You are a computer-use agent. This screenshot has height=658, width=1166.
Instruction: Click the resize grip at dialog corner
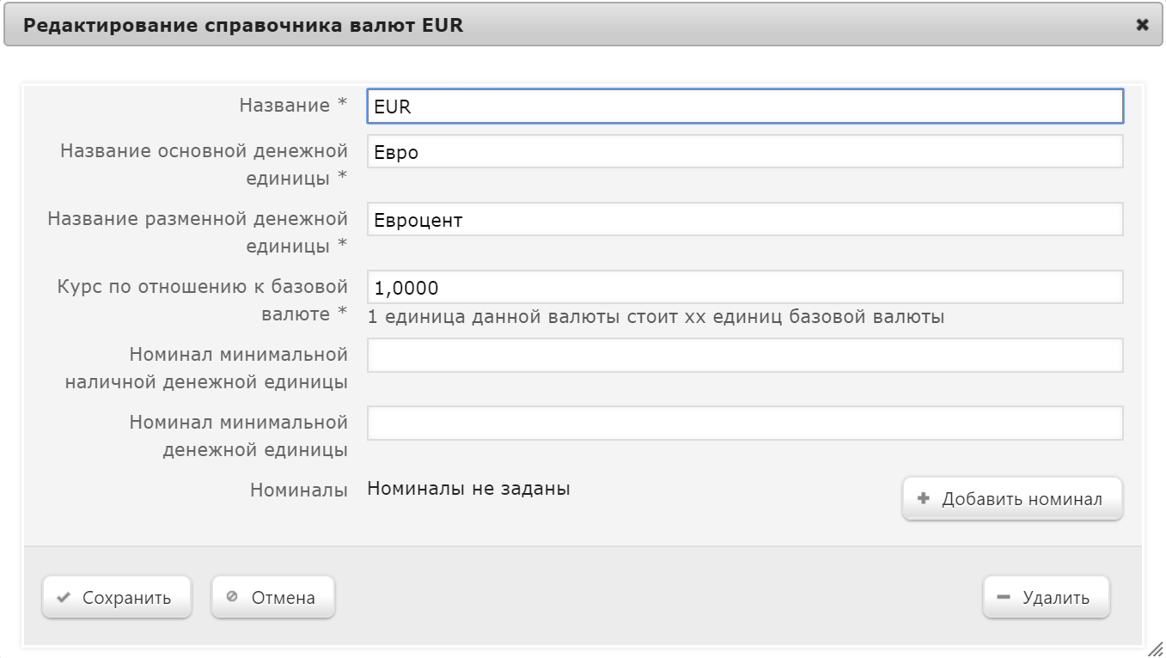pyautogui.click(x=1155, y=649)
